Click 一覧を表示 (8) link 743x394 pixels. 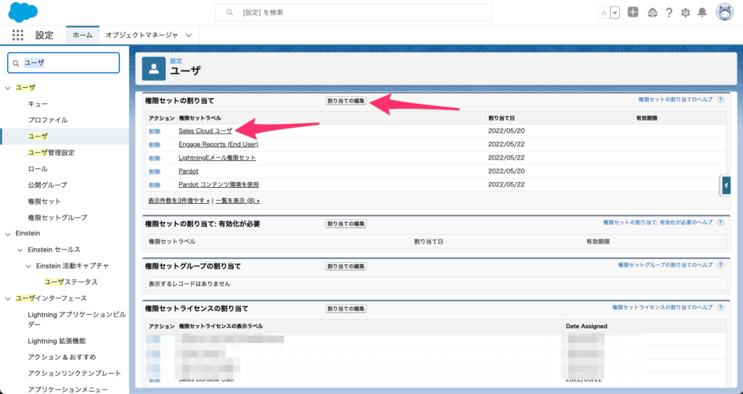click(x=237, y=200)
